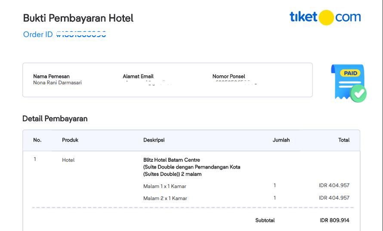This screenshot has width=383, height=231.
Task: Select the Produk column header
Action: click(70, 140)
